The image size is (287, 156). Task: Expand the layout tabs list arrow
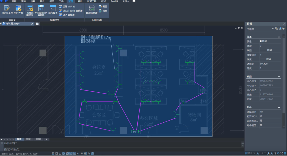pos(2,139)
